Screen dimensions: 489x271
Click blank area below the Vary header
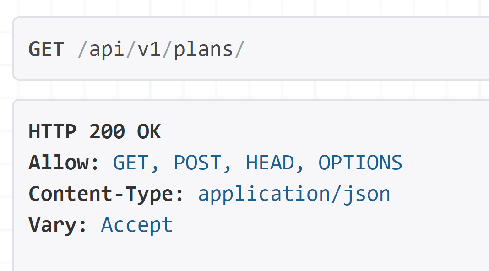click(229, 254)
